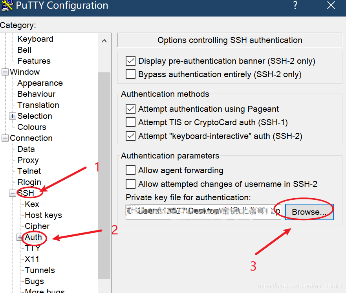346x293 pixels.
Task: Click the category list scroll up arrow
Action: (x=104, y=41)
